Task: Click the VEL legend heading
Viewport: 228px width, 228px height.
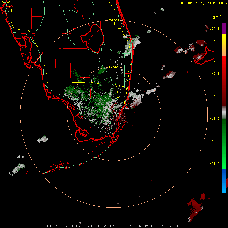Action: pyautogui.click(x=222, y=15)
